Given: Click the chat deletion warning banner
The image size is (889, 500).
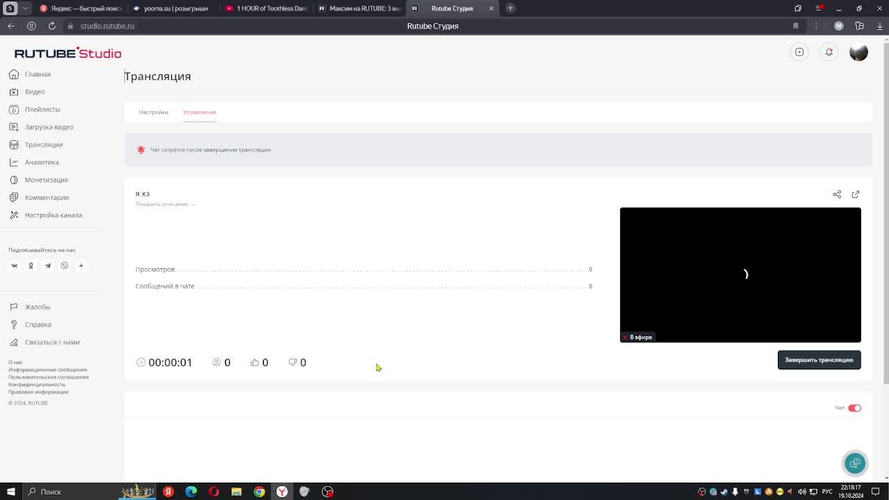Looking at the screenshot, I should coord(498,150).
